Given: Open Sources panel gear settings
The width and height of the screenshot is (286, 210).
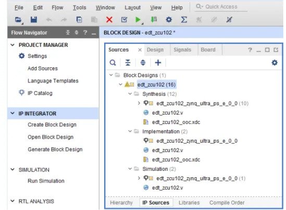Looking at the screenshot, I should [x=275, y=63].
